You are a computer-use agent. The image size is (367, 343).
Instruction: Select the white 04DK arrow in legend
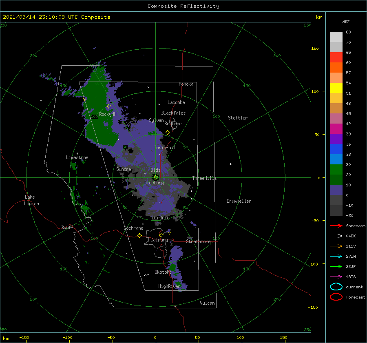tap(336, 236)
